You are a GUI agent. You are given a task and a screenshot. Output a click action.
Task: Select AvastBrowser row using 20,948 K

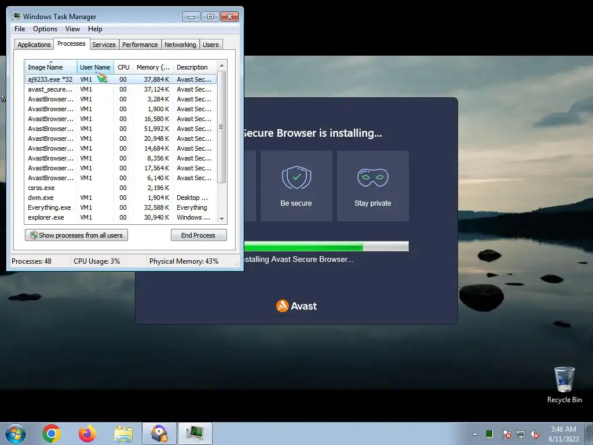click(120, 138)
